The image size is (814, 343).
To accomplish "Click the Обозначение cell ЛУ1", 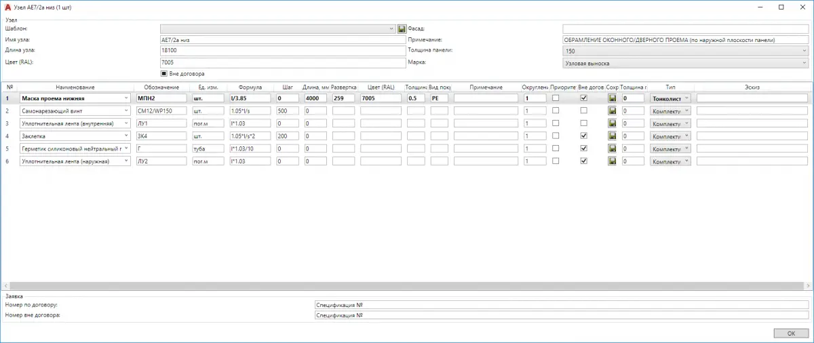I will 161,123.
